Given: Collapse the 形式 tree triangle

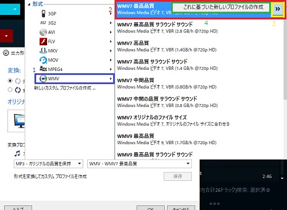Looking at the screenshot, I should point(29,4).
